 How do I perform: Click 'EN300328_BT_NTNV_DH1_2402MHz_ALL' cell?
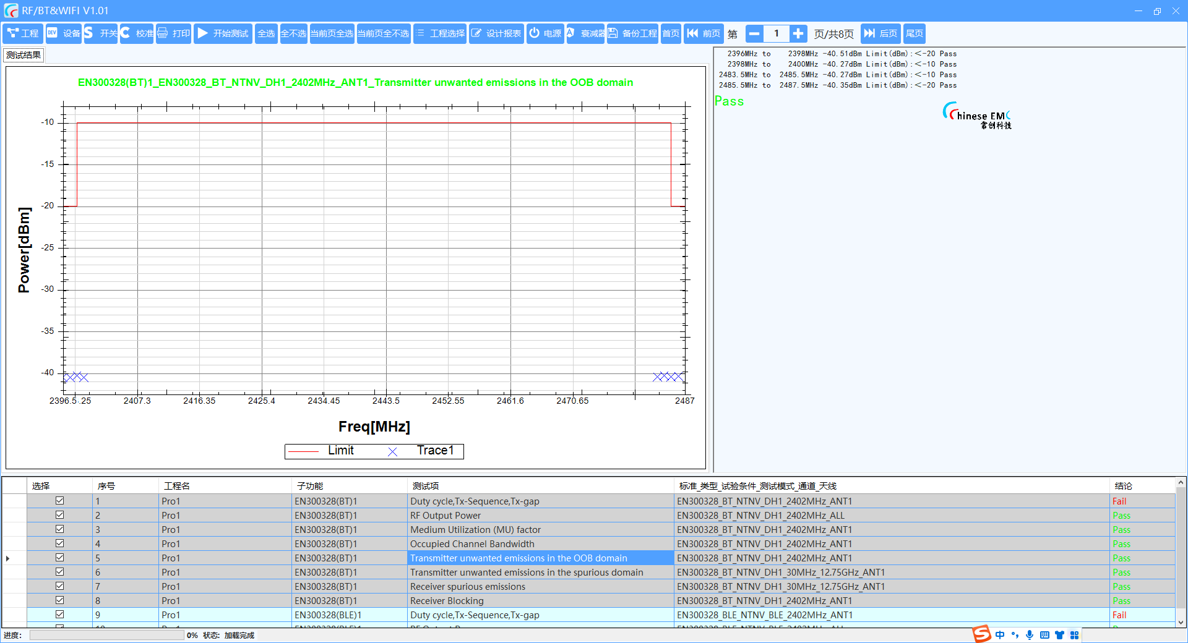[892, 516]
